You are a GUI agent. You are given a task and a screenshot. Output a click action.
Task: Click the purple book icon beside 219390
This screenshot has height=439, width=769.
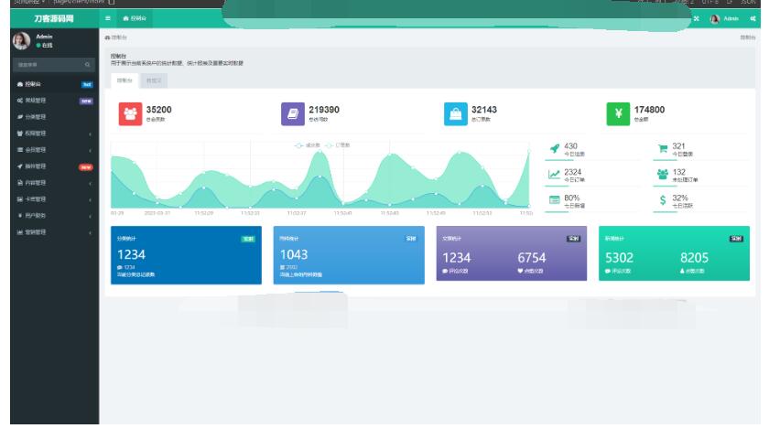point(293,112)
